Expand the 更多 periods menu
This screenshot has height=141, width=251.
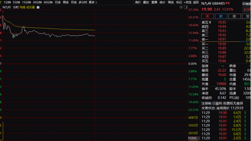point(93,2)
